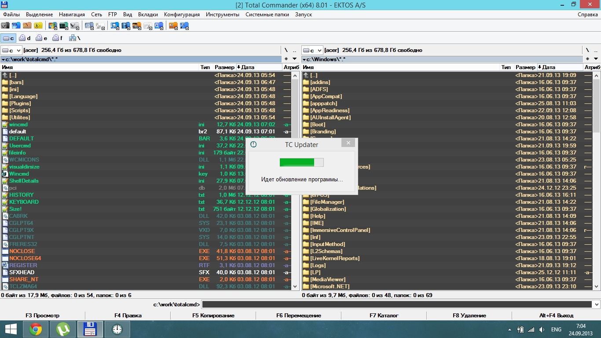Switch to optical drive f button
This screenshot has height=338, width=601.
coord(58,38)
